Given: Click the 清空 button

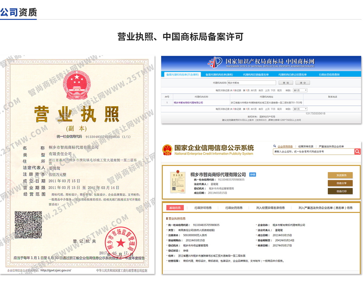Looking at the screenshot, I should pyautogui.click(x=303, y=83).
